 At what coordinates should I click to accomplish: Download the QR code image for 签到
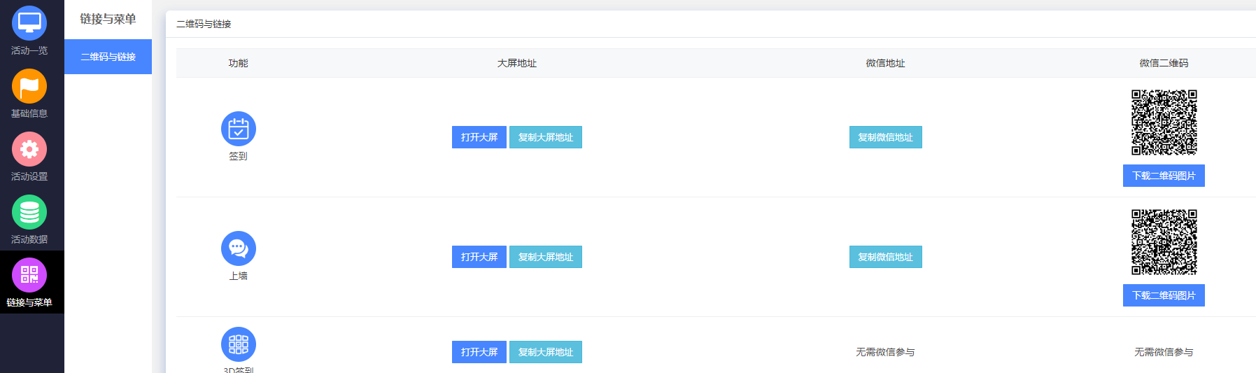(1164, 176)
